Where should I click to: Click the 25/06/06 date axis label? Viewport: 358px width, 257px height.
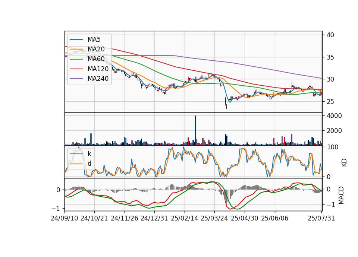(275, 218)
